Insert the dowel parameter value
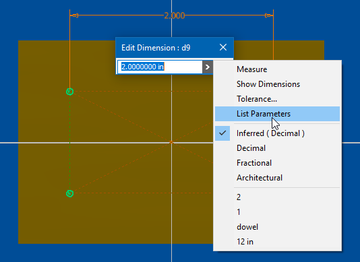 coord(277,227)
